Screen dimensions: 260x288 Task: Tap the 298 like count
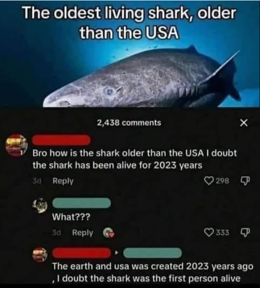point(223,181)
